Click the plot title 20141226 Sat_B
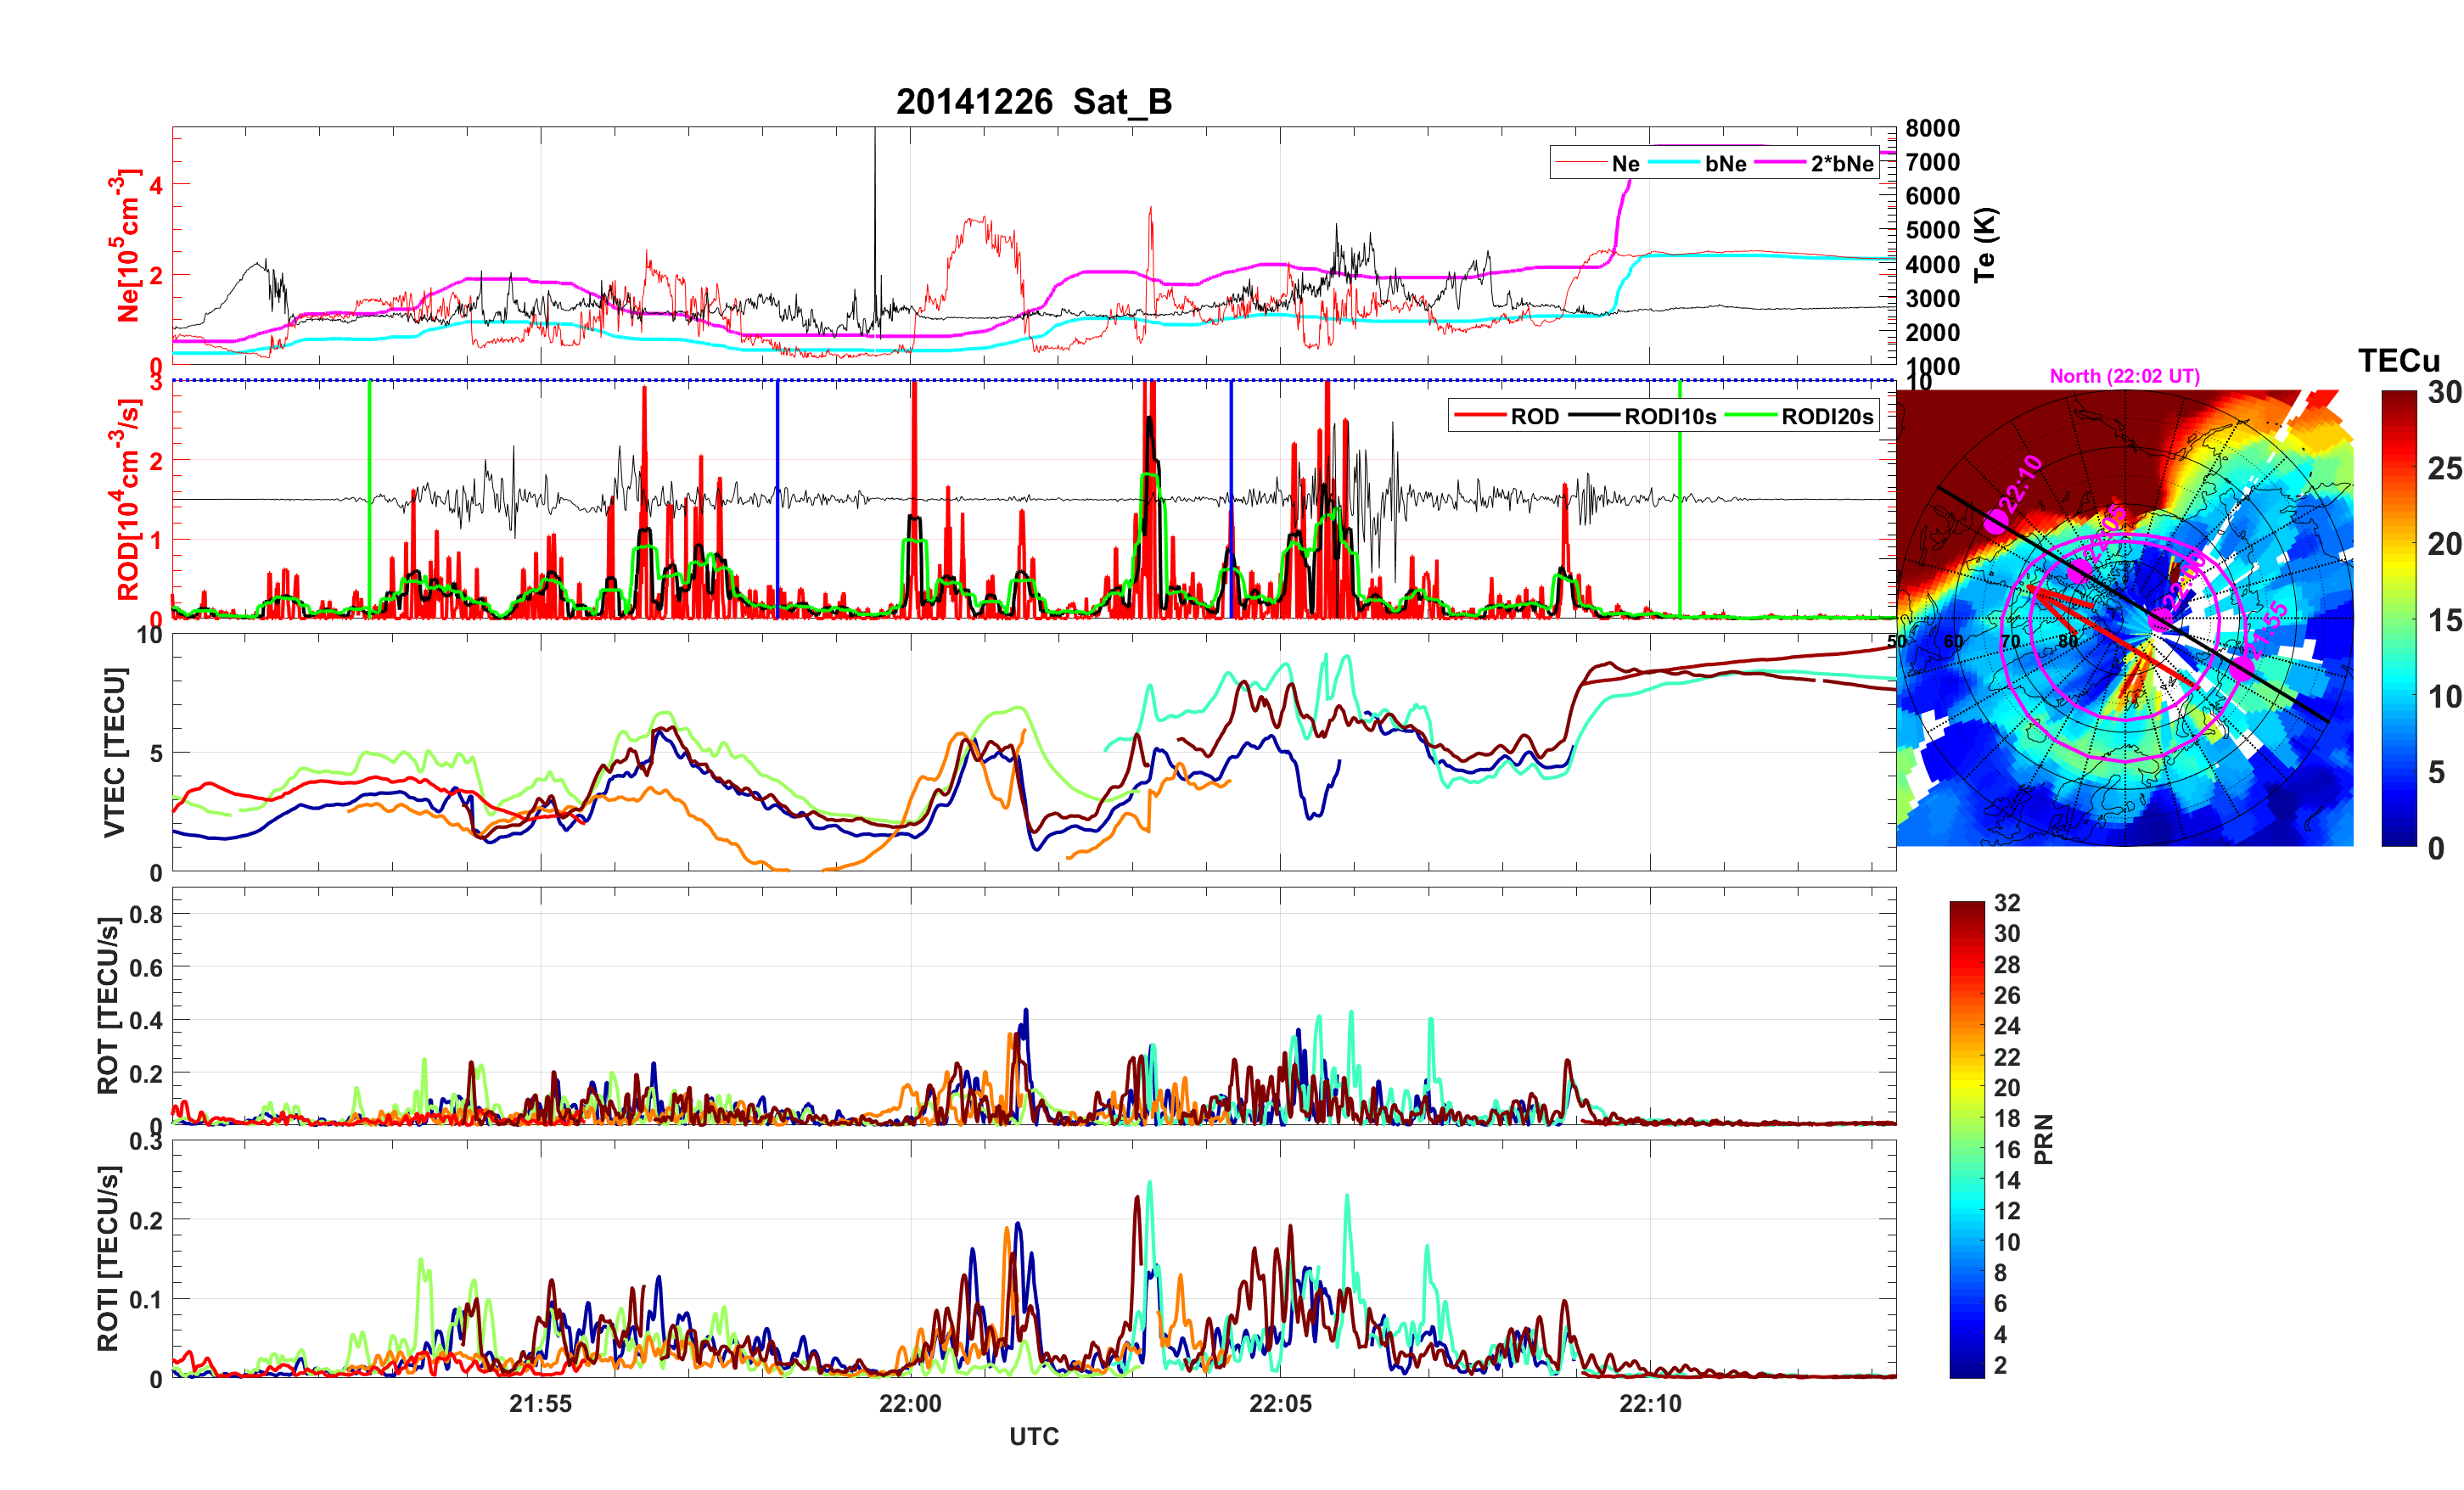 1033,102
